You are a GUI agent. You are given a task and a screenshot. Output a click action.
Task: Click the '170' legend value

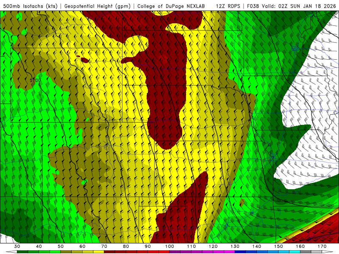(x=322, y=246)
